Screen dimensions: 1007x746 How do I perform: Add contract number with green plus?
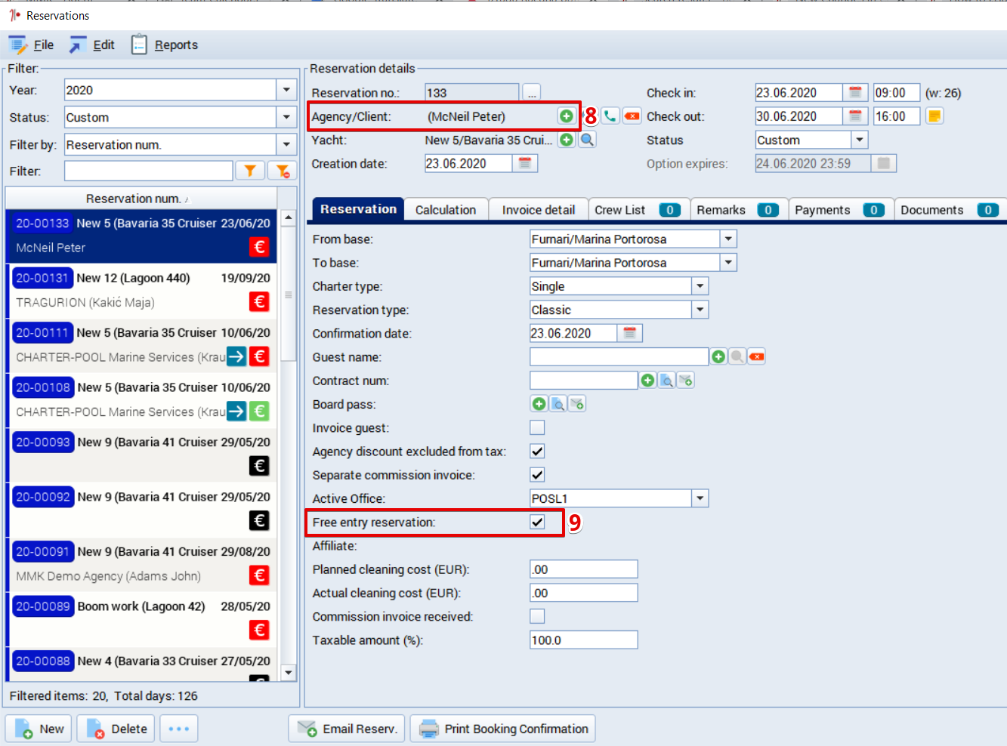(x=647, y=381)
